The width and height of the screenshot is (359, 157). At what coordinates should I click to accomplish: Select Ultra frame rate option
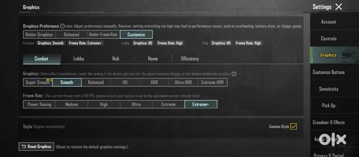pyautogui.click(x=136, y=104)
